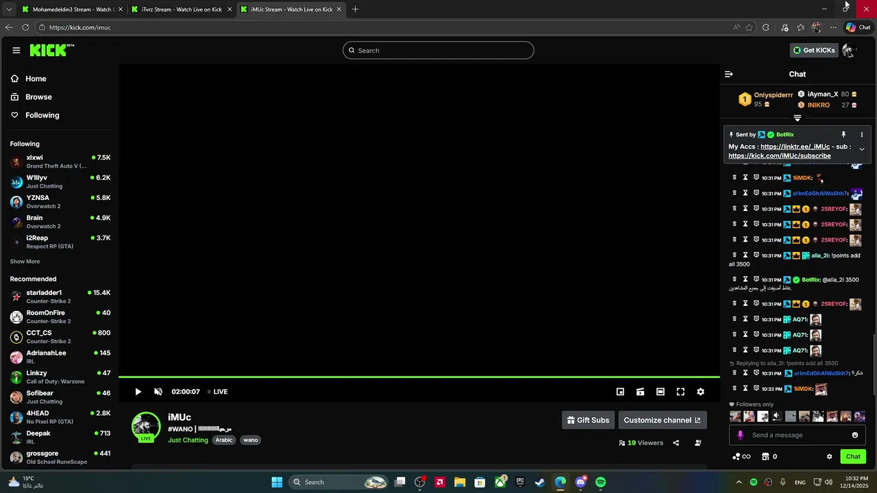Add page to browser favorites star
Image resolution: width=877 pixels, height=493 pixels.
(x=749, y=27)
